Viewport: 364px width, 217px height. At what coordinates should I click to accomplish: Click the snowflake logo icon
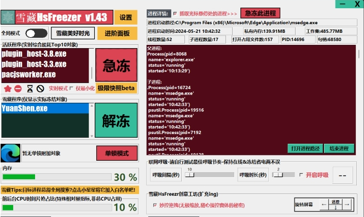click(8, 17)
